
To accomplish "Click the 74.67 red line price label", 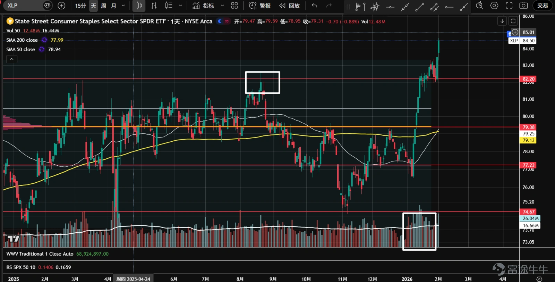I will (x=528, y=212).
